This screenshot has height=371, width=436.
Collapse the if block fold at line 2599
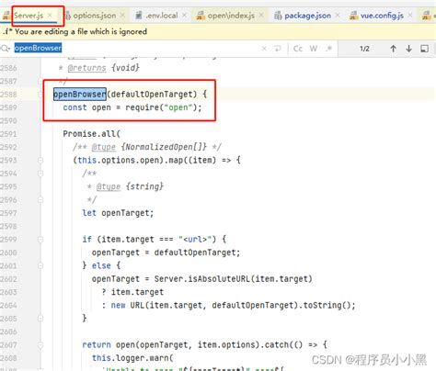[40, 240]
